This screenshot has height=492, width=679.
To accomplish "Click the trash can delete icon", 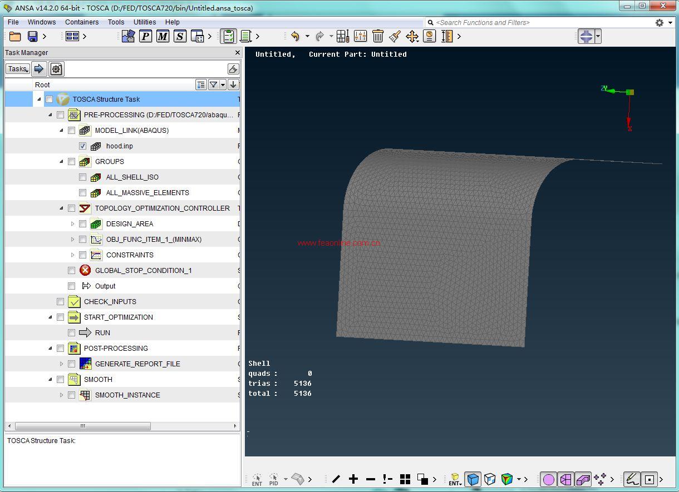I will click(378, 36).
